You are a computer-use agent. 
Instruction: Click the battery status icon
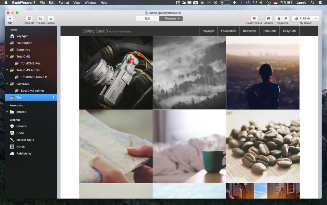click(290, 2)
